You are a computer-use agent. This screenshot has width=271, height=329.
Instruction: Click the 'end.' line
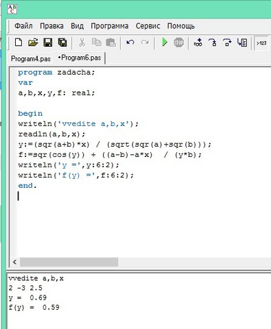click(x=27, y=186)
